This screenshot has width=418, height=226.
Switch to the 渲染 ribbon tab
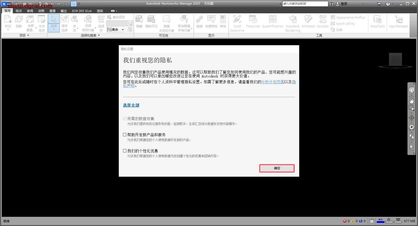(100, 11)
